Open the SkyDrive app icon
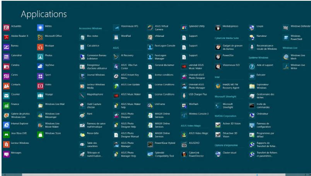 pos(40,67)
